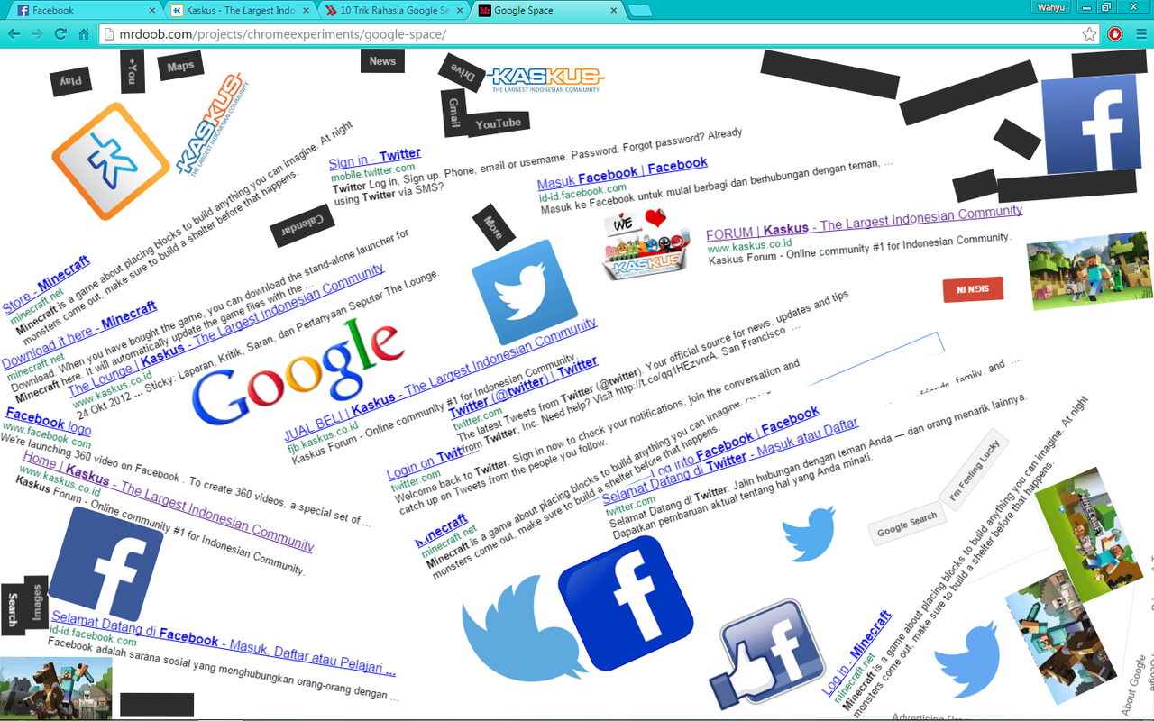This screenshot has width=1154, height=721.
Task: Click the tilted Kaskus text logo beside the orange diamond
Action: (211, 126)
